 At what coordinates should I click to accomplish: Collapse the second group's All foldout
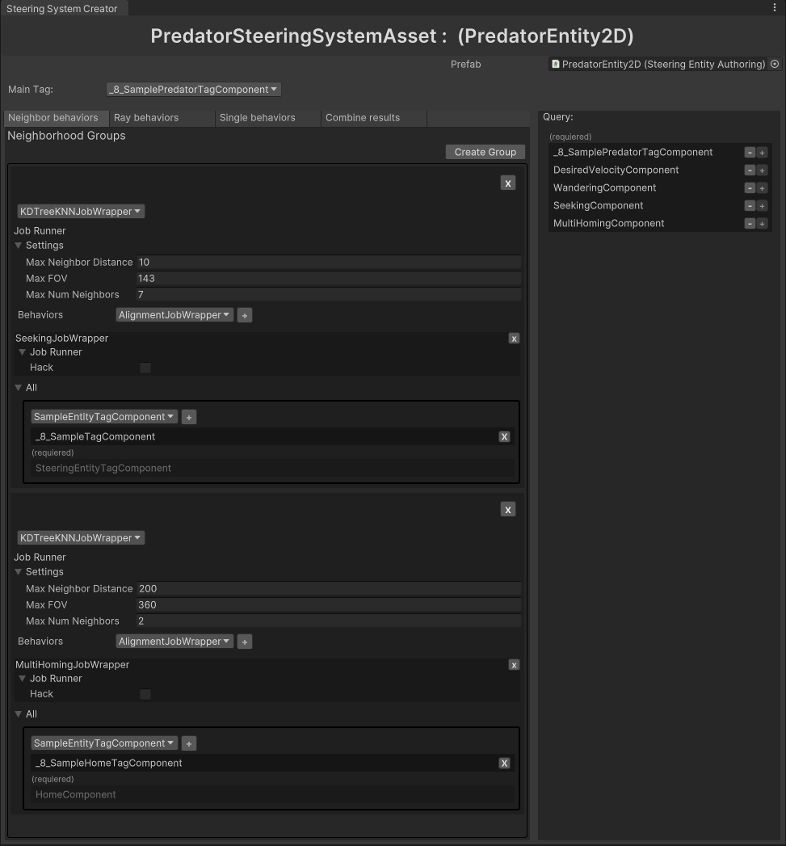pyautogui.click(x=19, y=714)
